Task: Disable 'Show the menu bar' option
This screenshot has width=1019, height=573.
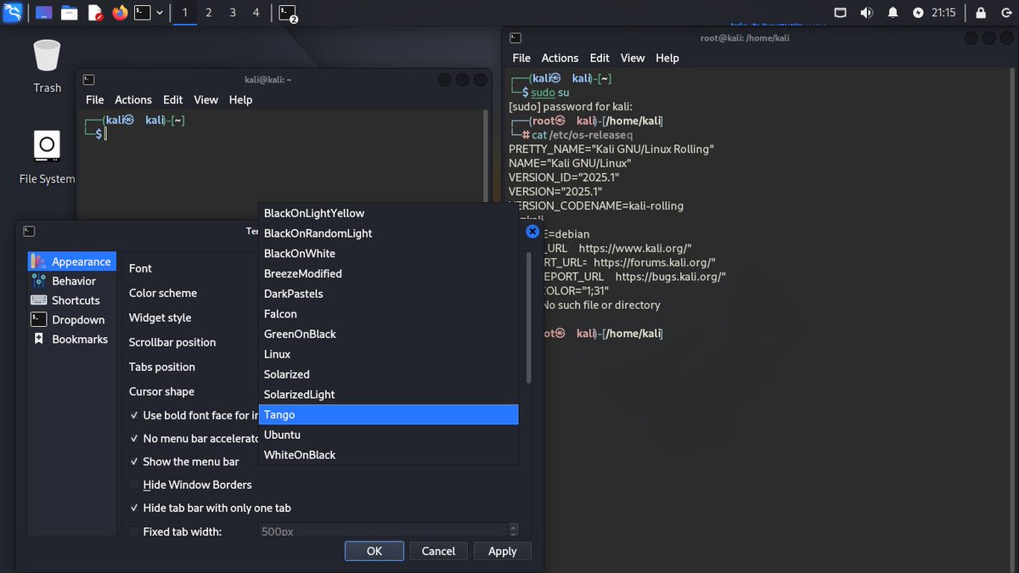Action: (x=133, y=462)
